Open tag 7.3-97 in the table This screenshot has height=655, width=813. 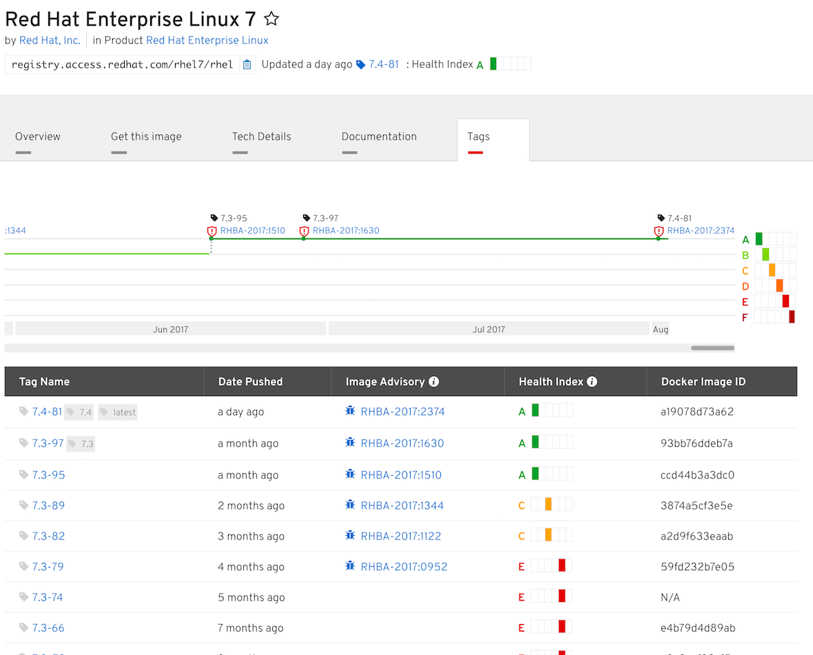pos(48,444)
